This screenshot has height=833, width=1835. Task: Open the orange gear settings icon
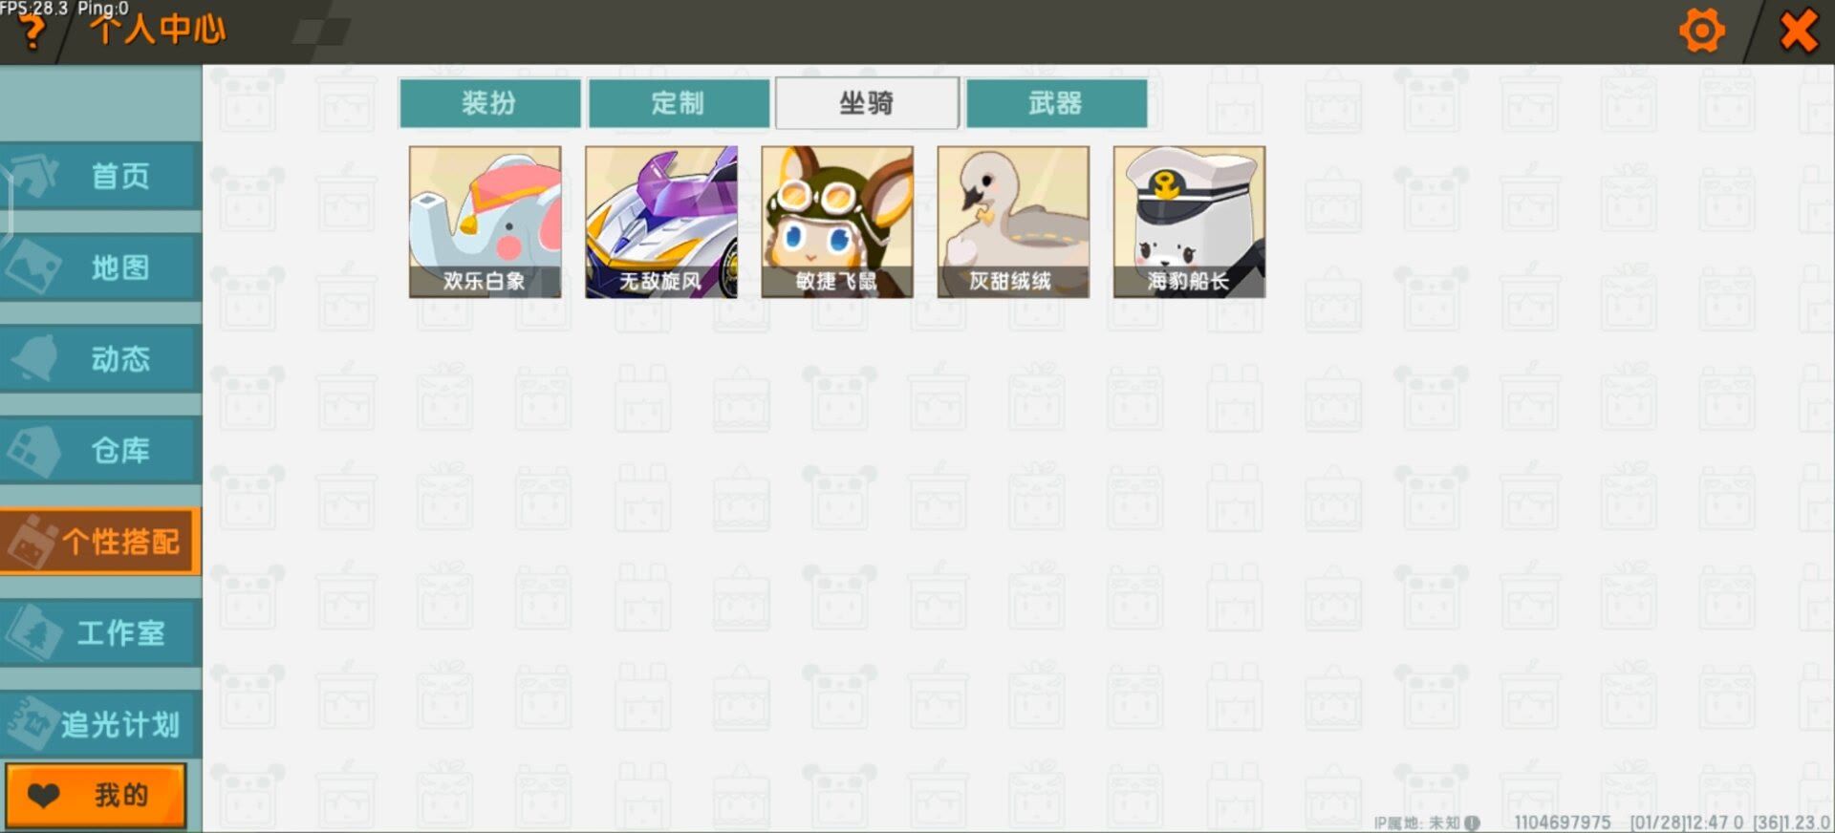(1702, 31)
